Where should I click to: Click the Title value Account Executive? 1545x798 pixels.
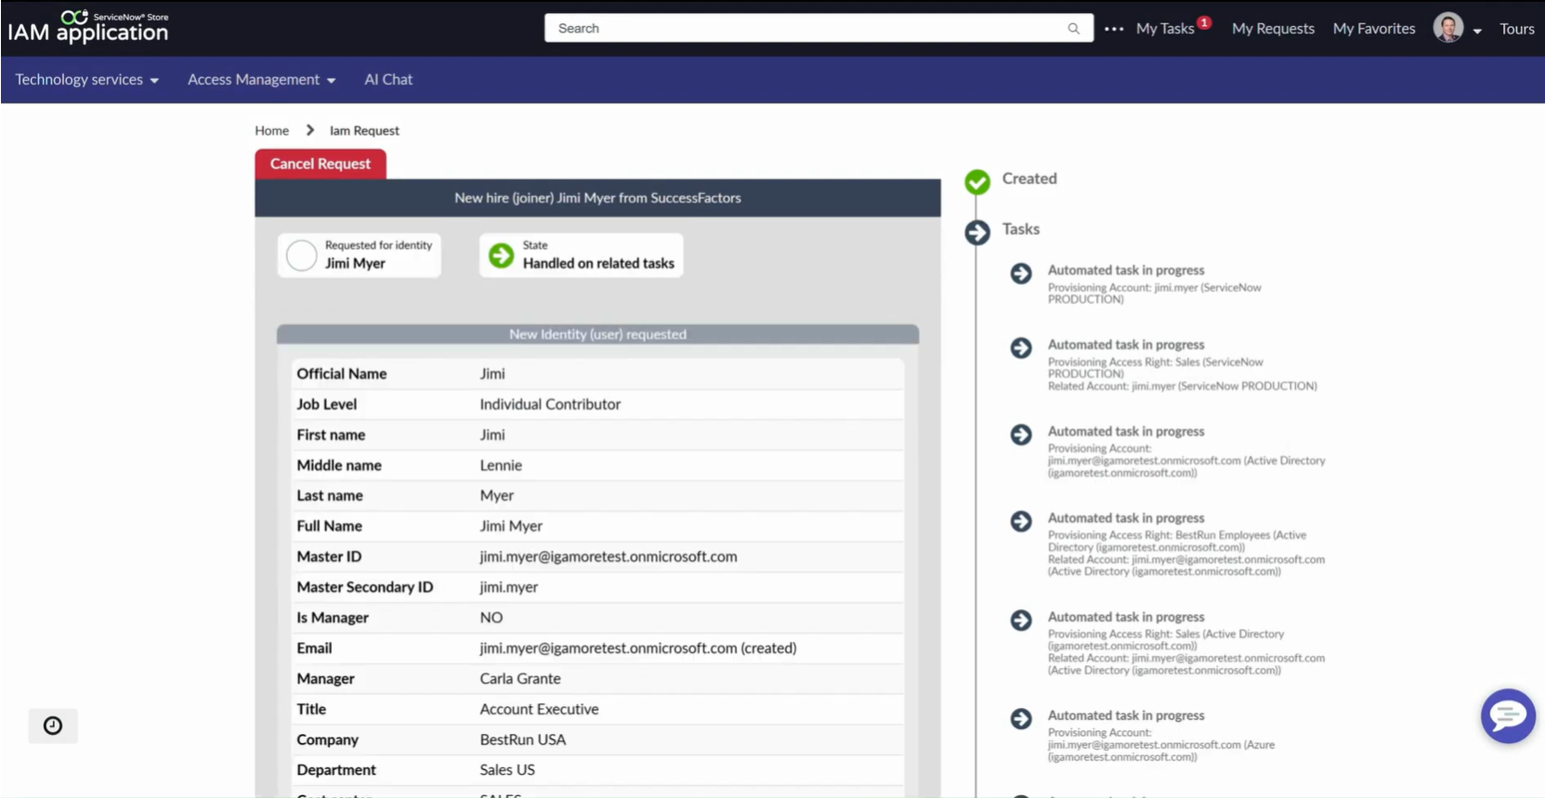click(539, 710)
